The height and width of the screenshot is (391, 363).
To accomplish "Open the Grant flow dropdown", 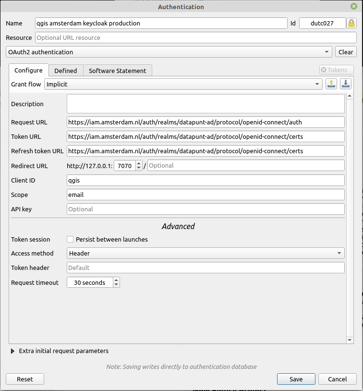I will point(317,84).
